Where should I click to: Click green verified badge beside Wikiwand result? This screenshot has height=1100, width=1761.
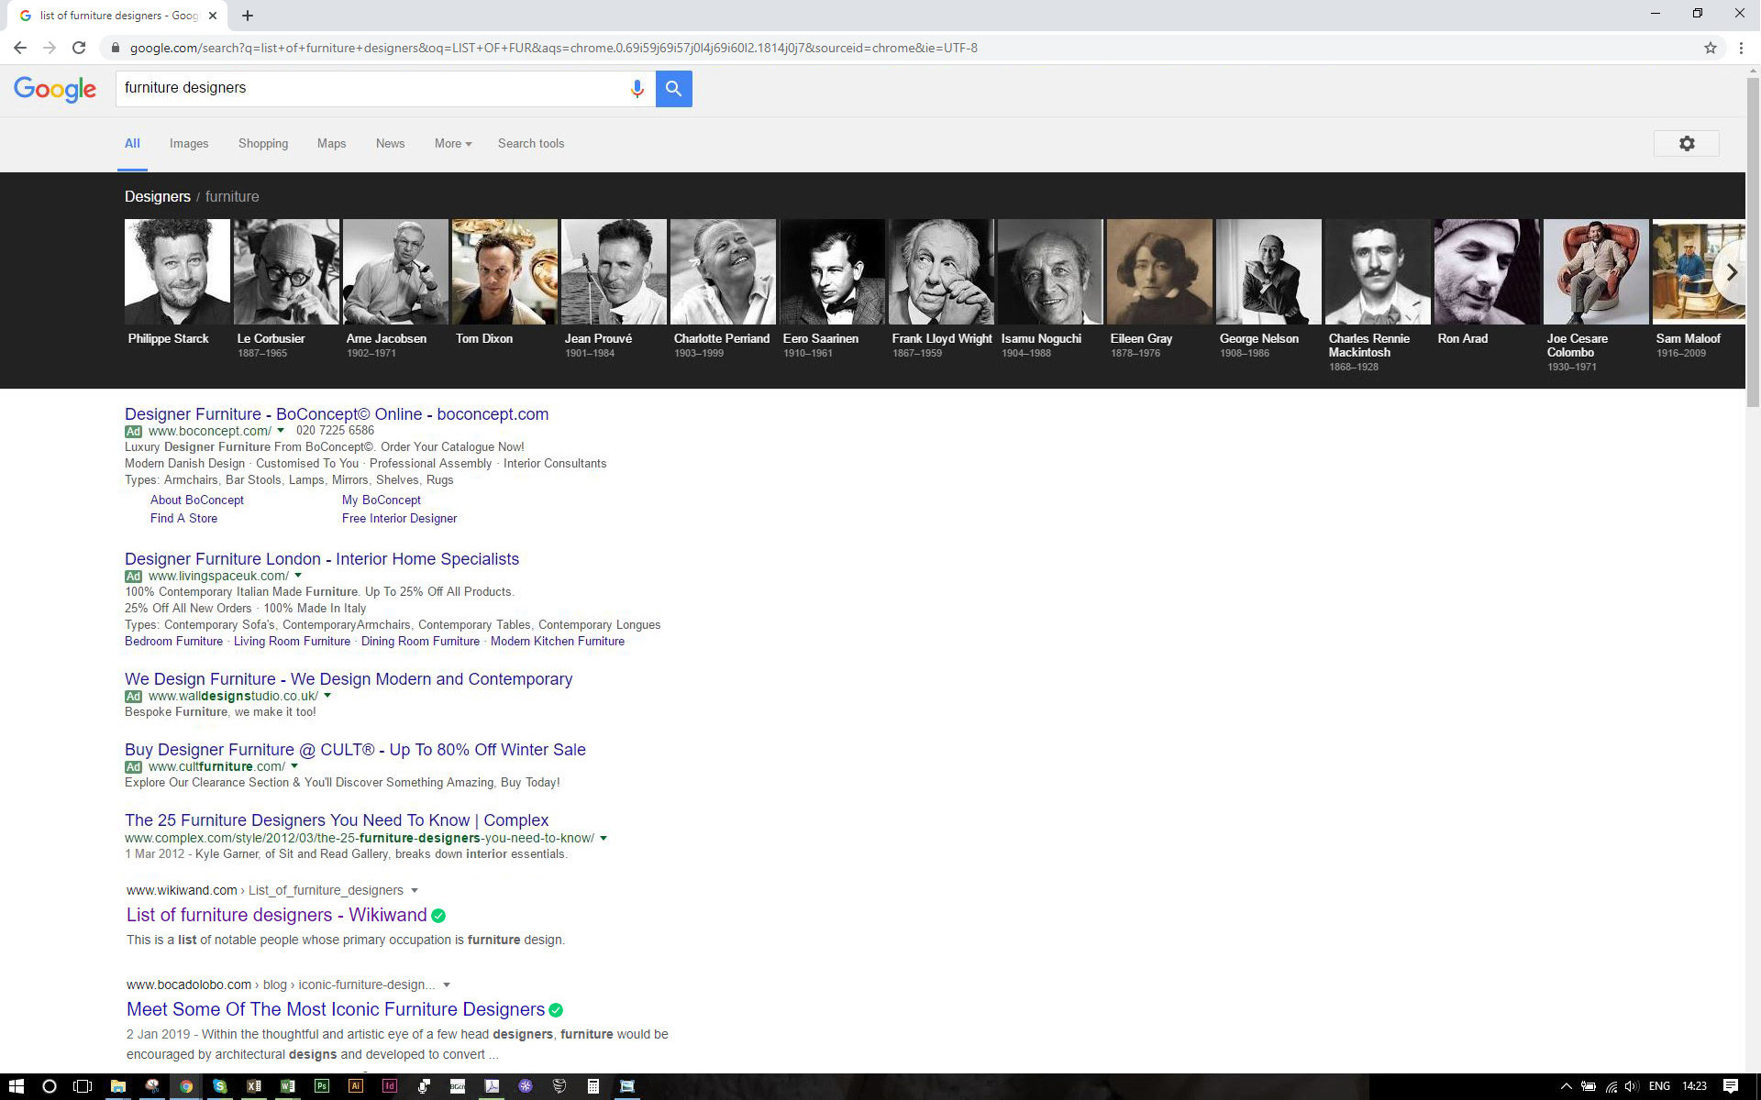[x=438, y=916]
